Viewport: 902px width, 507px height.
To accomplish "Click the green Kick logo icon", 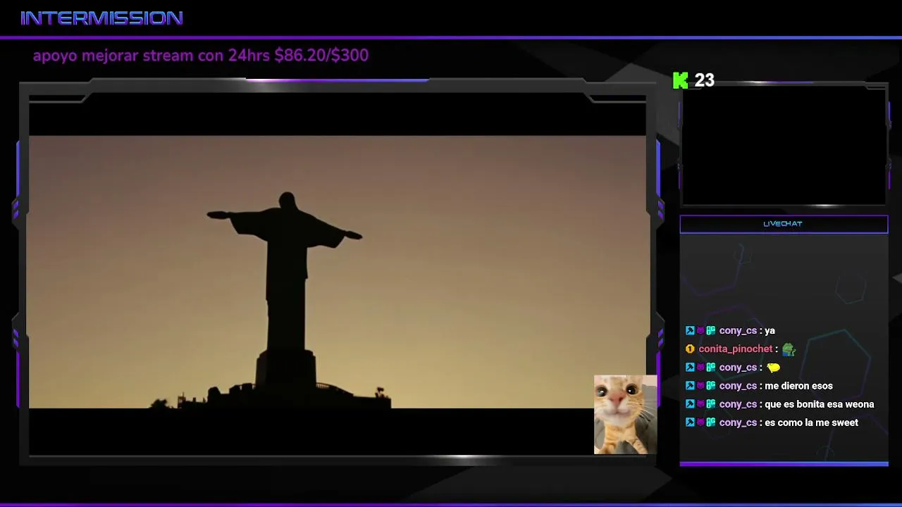I will [x=680, y=80].
